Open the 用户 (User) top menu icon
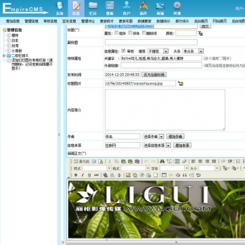This screenshot has width=245, height=245. 127,8
